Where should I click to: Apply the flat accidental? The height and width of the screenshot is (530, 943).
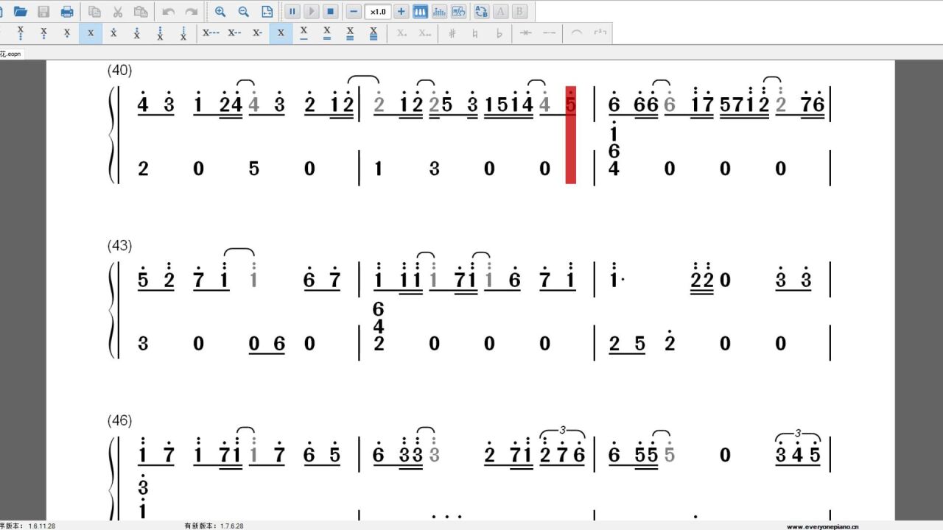(499, 33)
